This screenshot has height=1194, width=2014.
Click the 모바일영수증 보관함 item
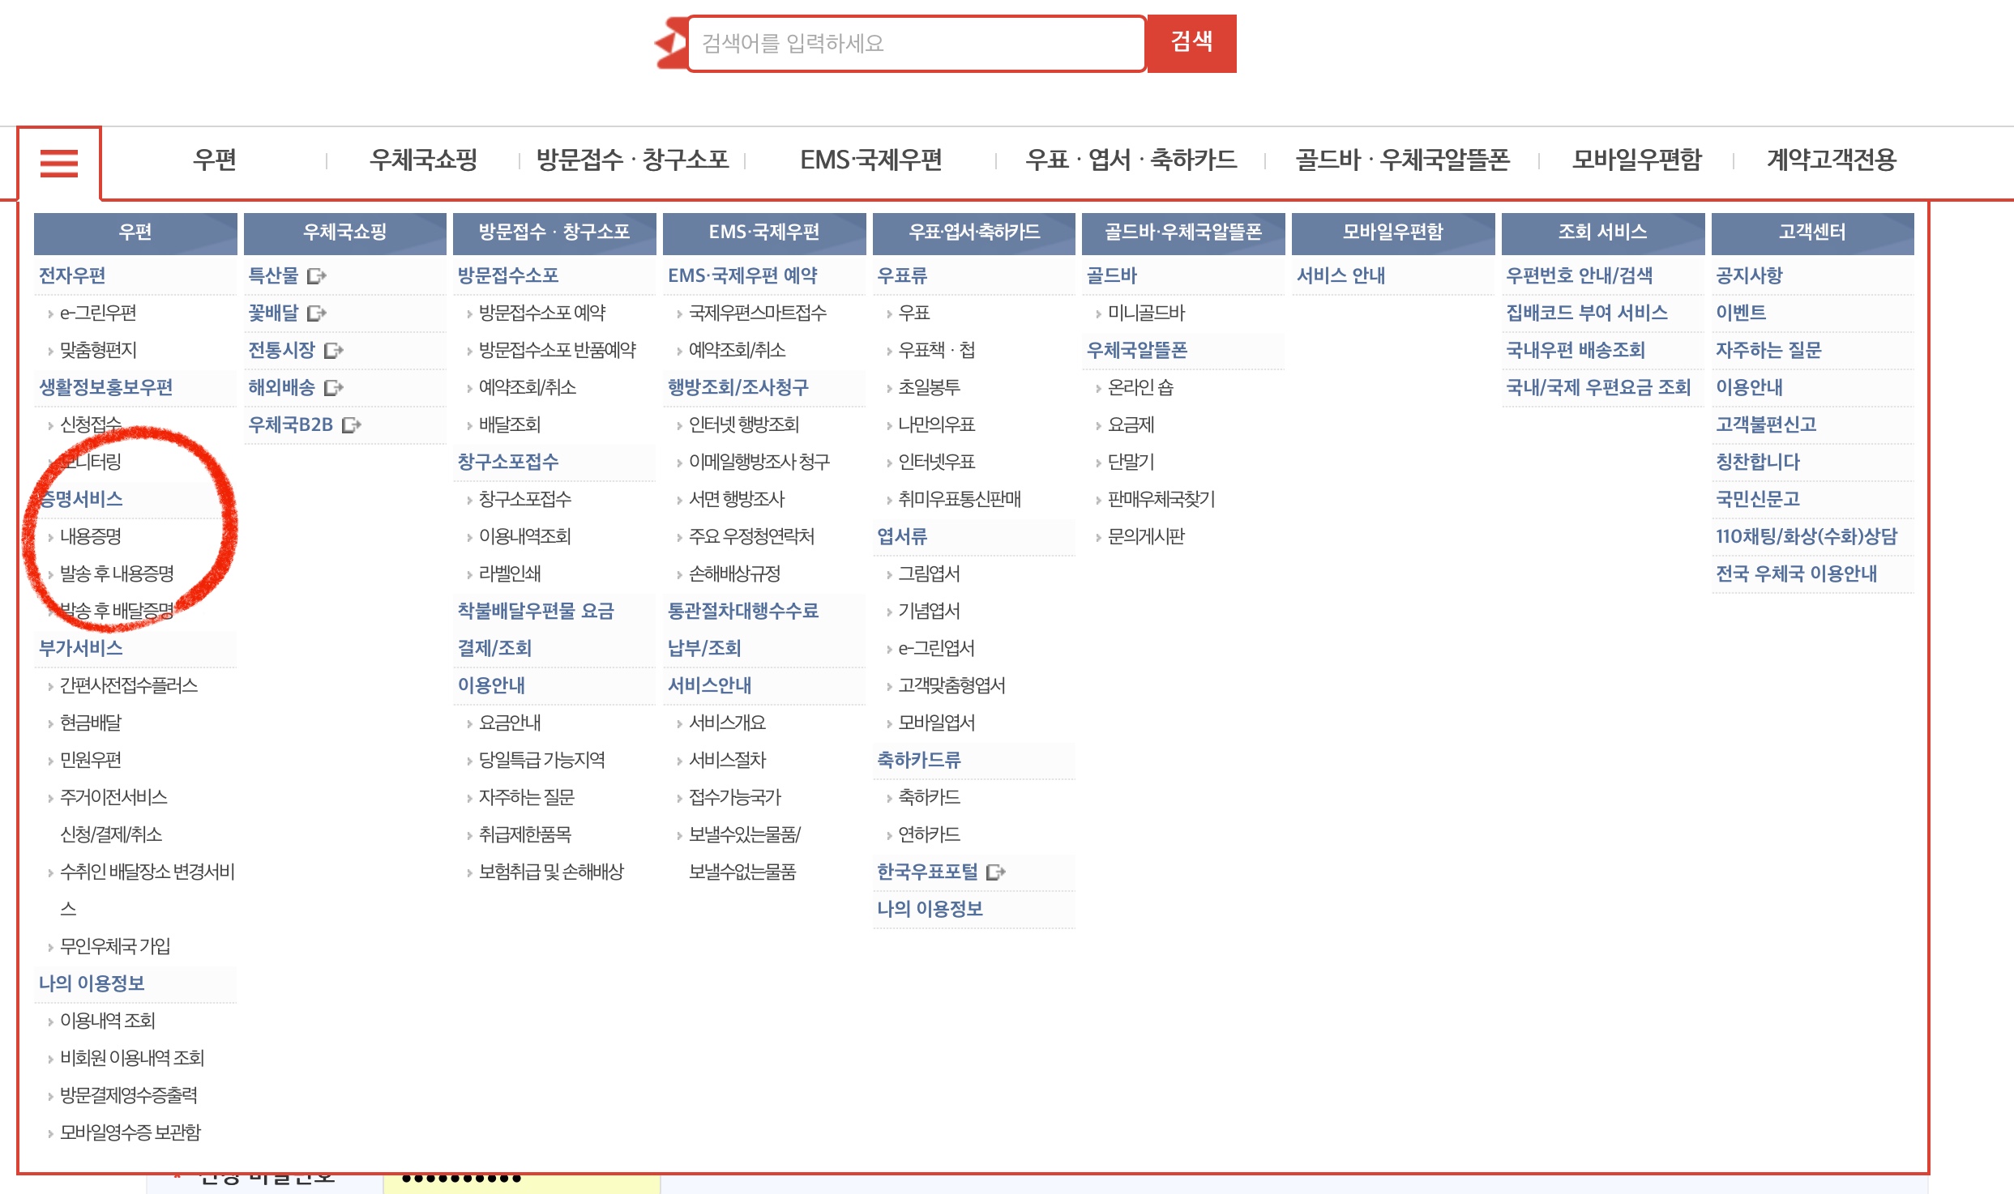(130, 1132)
